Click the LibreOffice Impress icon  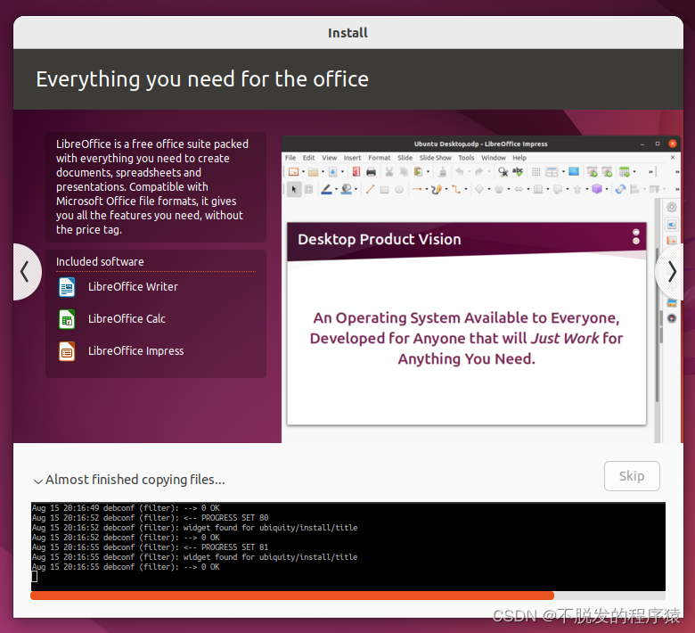pyautogui.click(x=67, y=351)
